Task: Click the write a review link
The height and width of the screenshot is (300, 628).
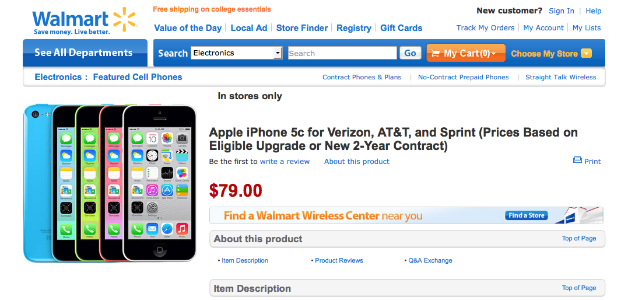Action: [x=285, y=162]
